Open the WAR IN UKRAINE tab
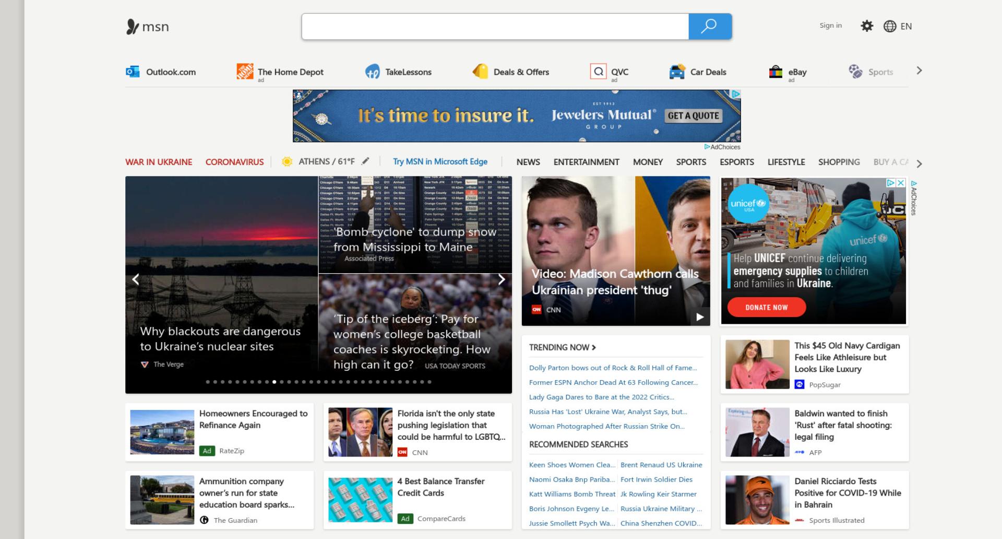This screenshot has height=539, width=1002. coord(159,162)
